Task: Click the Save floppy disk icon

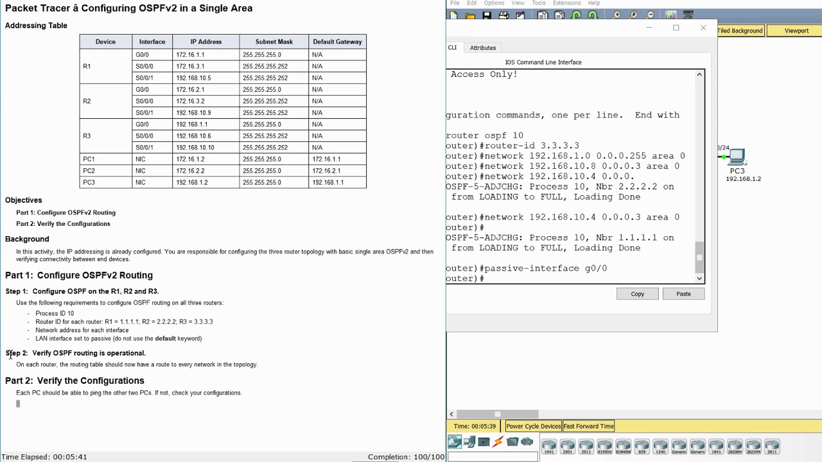Action: 487,15
